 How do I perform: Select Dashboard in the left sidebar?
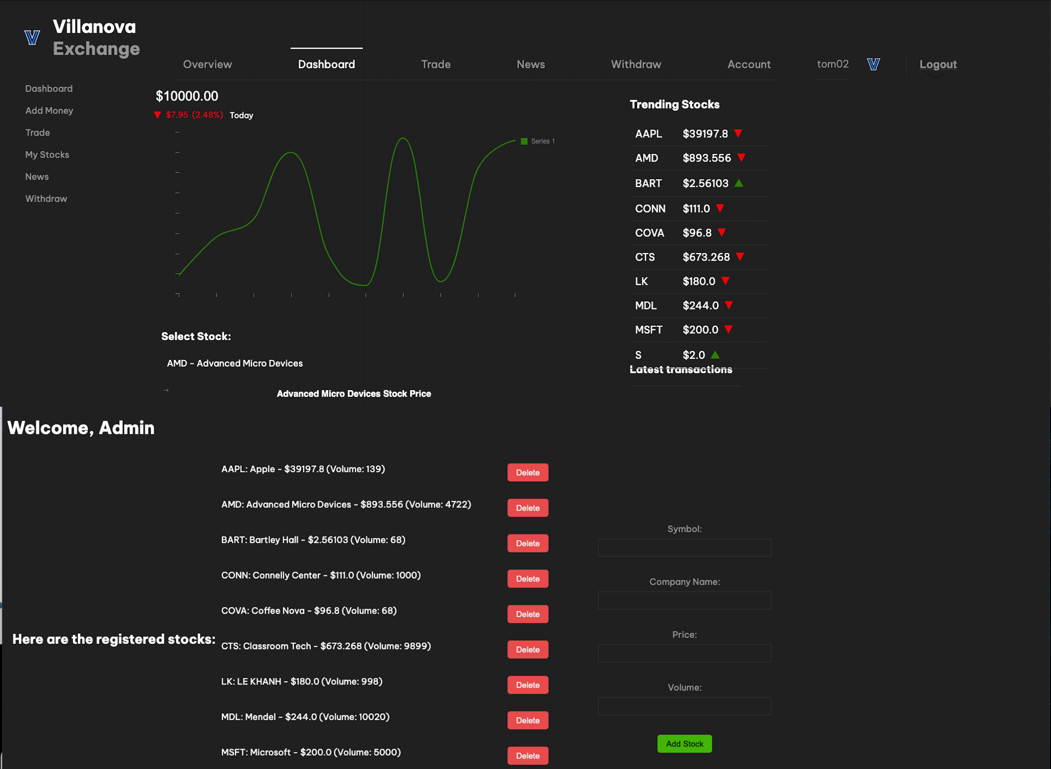click(x=49, y=88)
